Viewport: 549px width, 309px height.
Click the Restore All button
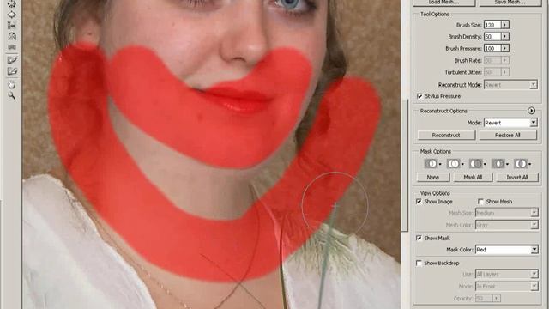click(508, 136)
